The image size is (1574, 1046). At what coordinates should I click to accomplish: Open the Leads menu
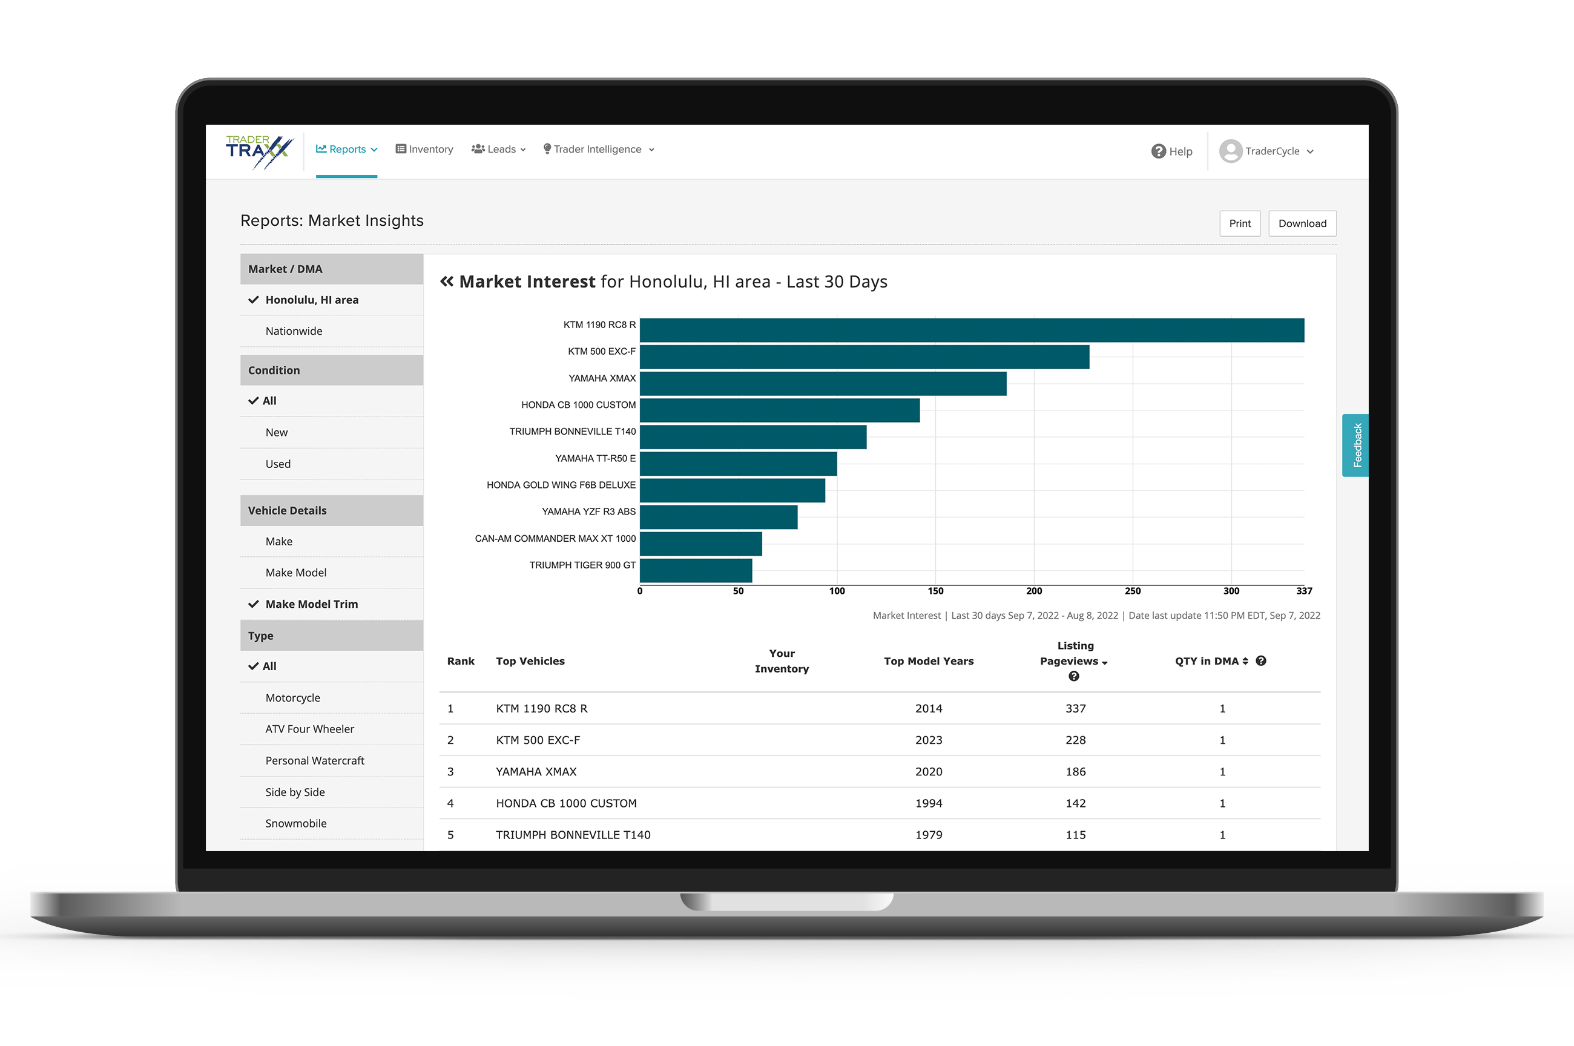[499, 150]
